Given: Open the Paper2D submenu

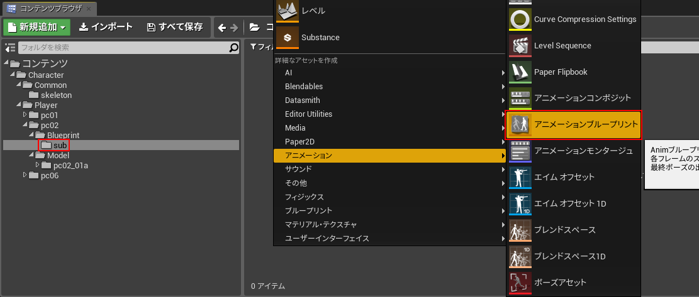Looking at the screenshot, I should coord(389,141).
